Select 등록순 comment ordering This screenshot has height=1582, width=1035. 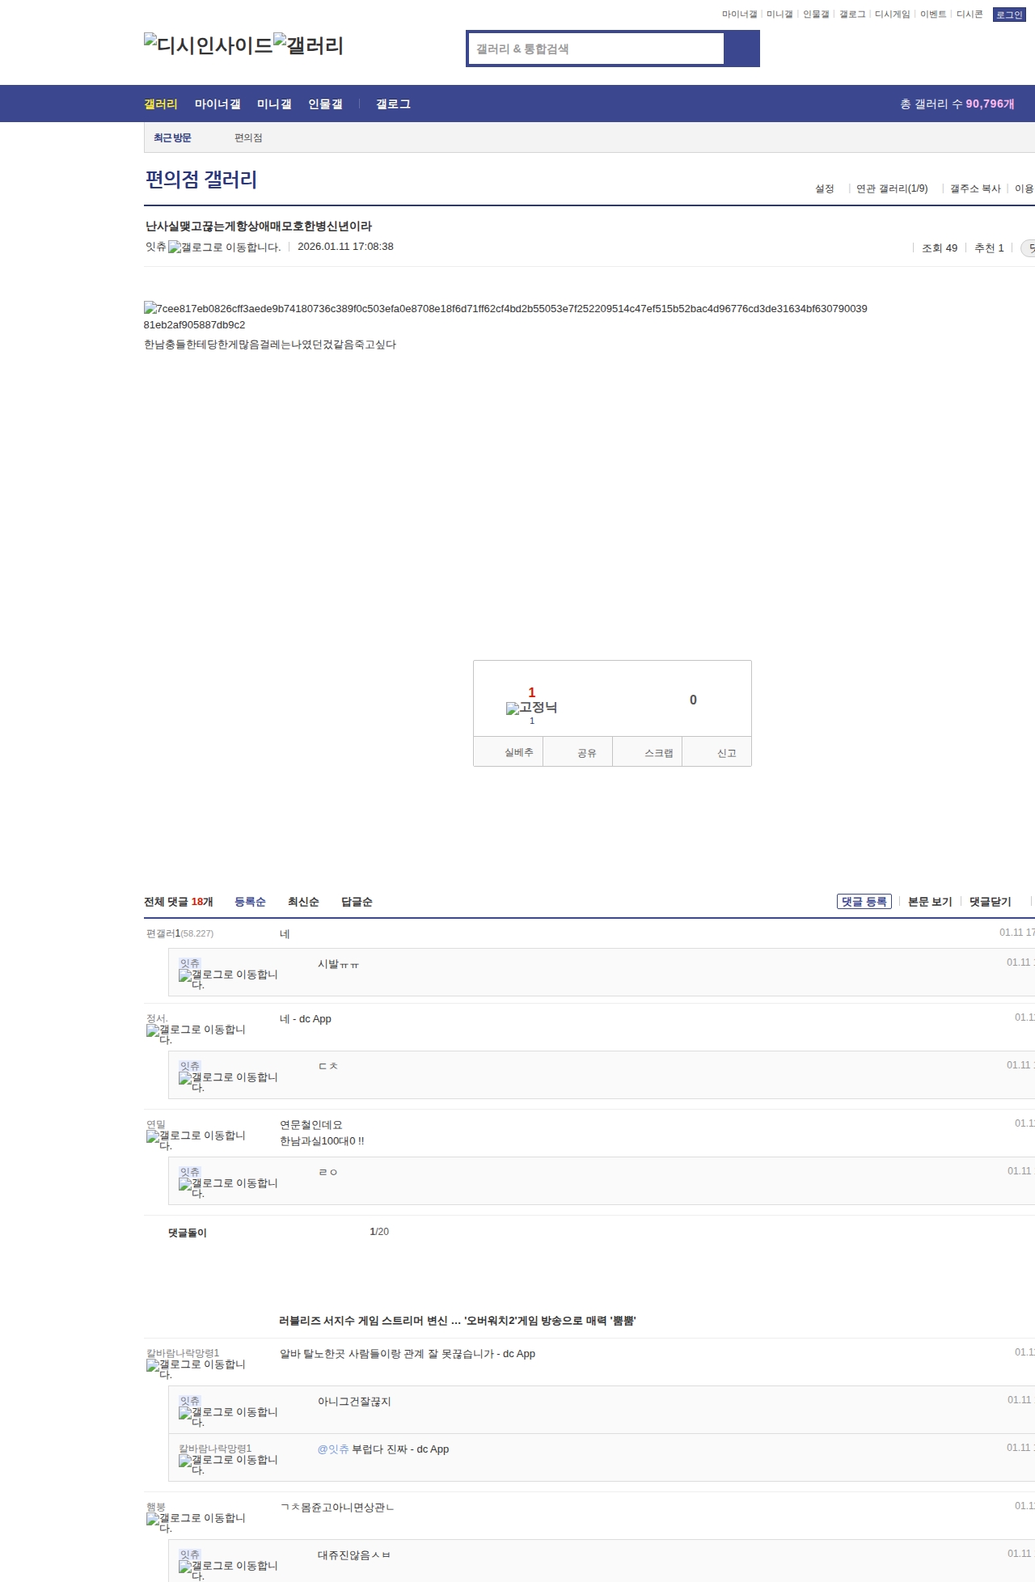click(250, 902)
